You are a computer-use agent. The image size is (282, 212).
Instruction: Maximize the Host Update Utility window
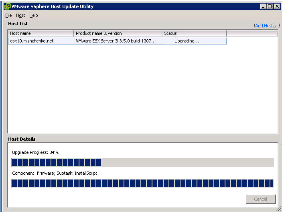270,6
